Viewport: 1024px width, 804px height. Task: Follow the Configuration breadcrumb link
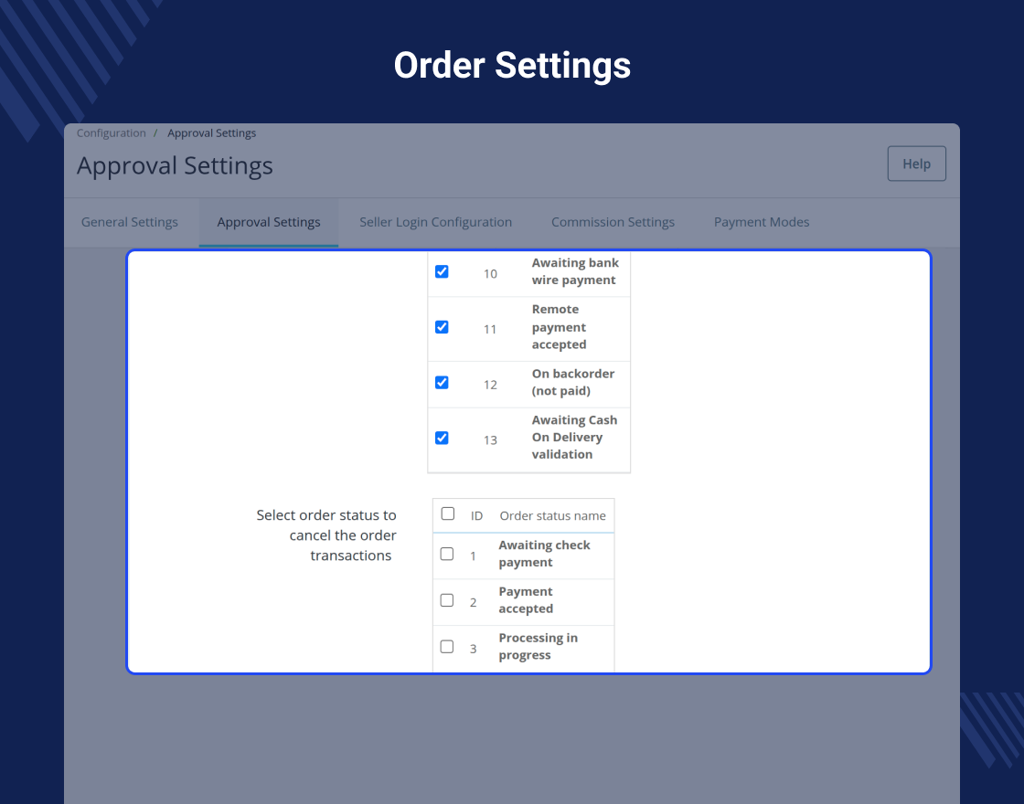[x=111, y=133]
